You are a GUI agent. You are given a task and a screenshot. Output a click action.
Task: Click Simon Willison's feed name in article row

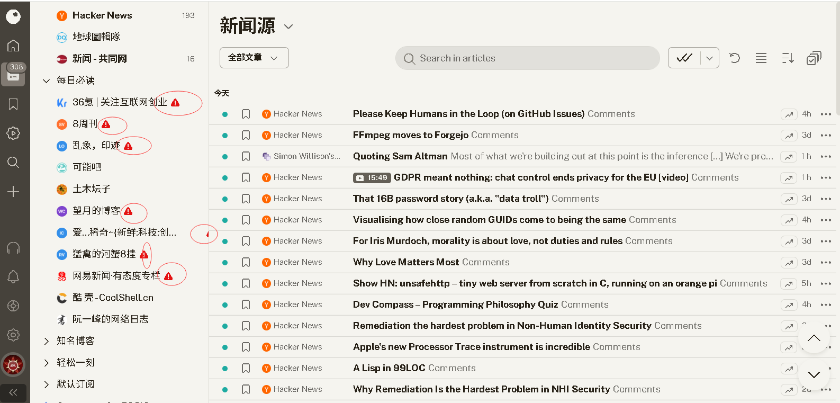point(307,156)
